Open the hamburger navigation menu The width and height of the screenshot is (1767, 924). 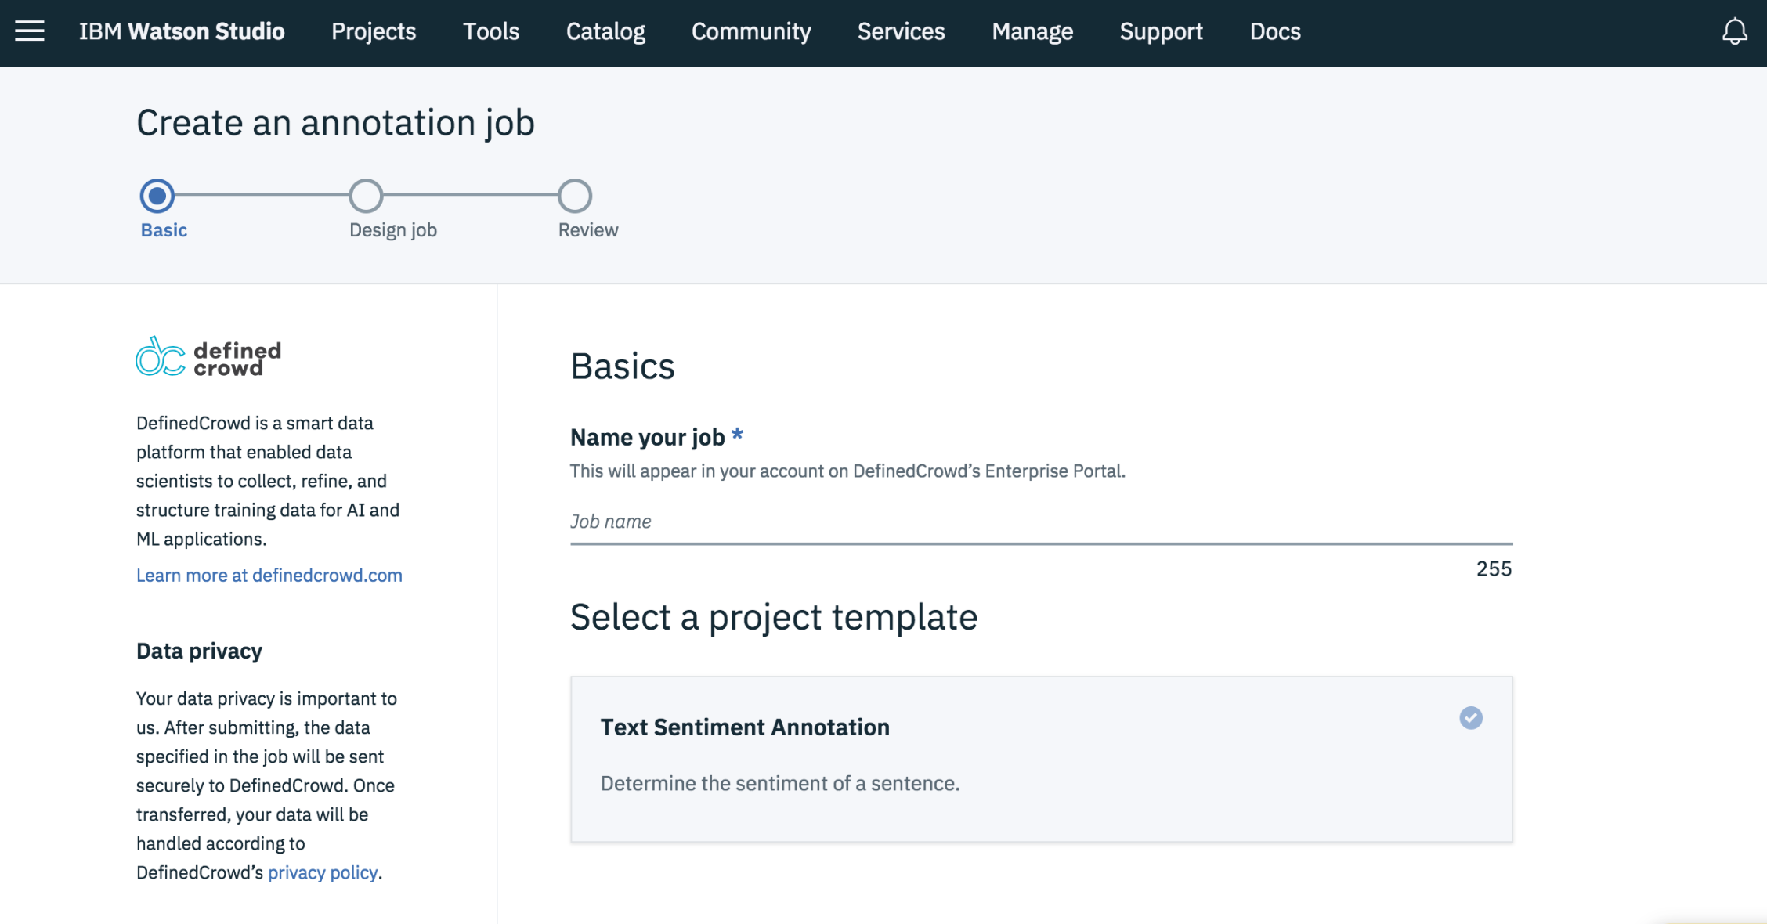click(30, 31)
